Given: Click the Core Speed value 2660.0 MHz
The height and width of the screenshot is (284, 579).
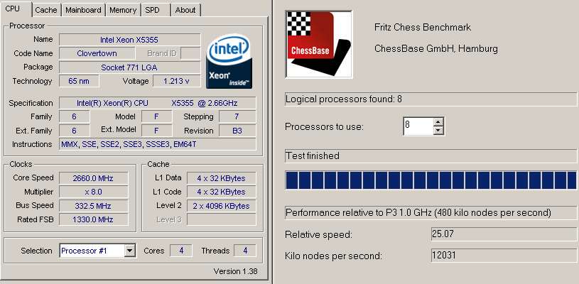Looking at the screenshot, I should point(94,178).
